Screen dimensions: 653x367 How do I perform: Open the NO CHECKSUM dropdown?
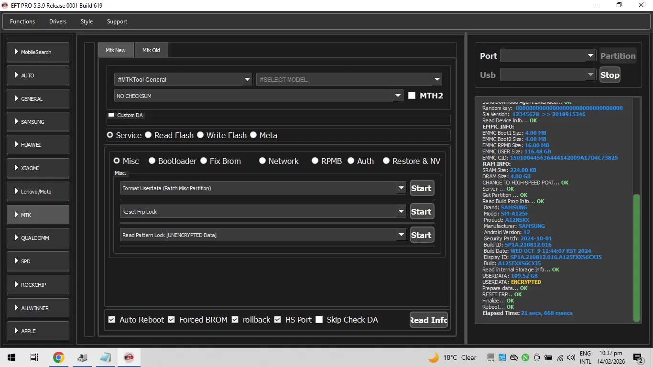tap(398, 96)
